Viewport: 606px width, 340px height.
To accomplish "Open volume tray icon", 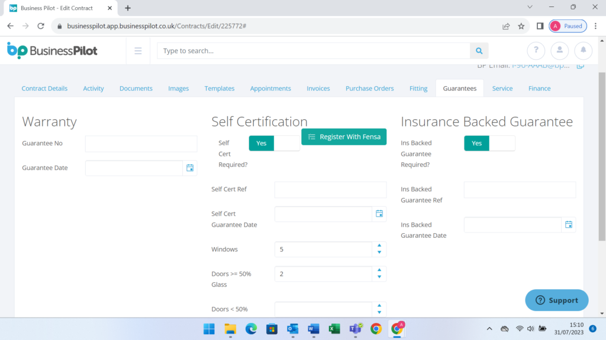I will [x=531, y=329].
